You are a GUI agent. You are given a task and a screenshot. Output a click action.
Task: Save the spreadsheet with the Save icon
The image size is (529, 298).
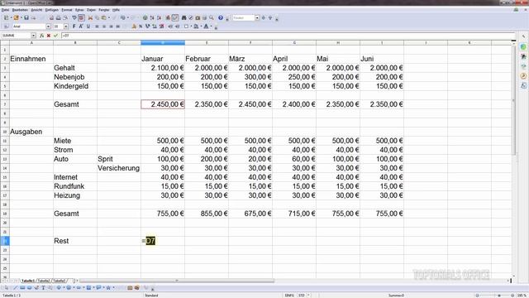(x=26, y=17)
